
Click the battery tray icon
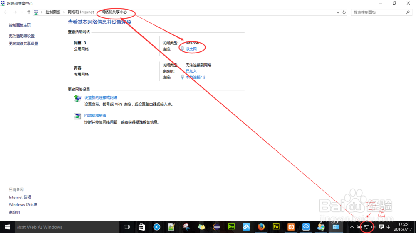[x=359, y=227]
